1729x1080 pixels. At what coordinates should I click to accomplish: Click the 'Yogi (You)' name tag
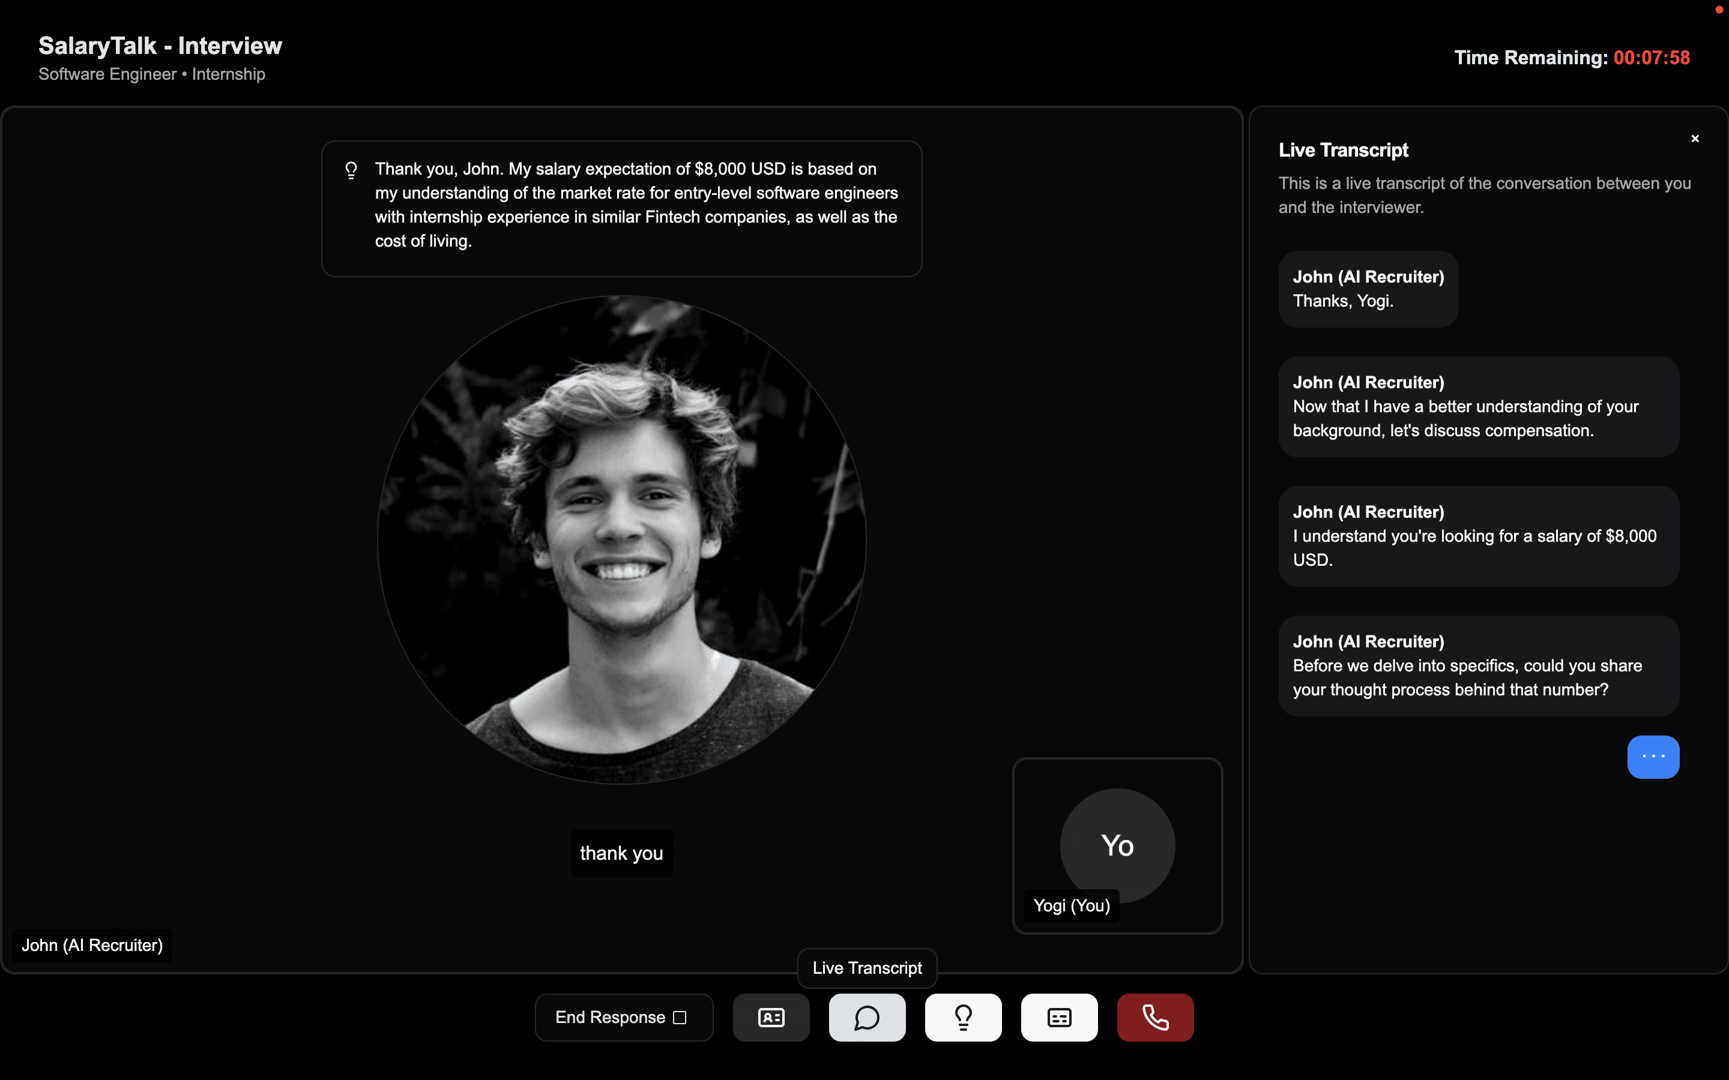coord(1071,905)
